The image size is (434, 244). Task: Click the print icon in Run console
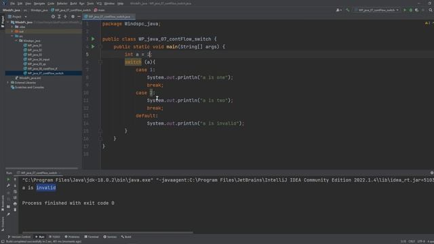pos(15,203)
